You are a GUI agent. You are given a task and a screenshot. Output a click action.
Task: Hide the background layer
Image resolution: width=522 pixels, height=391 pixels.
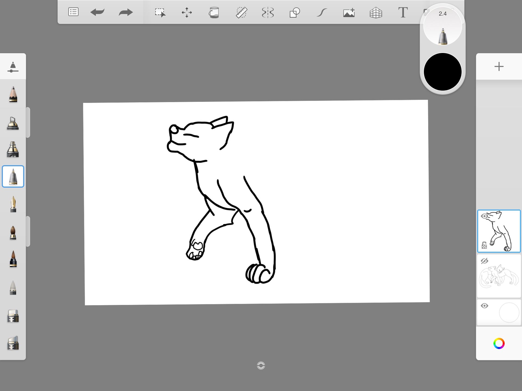click(484, 306)
